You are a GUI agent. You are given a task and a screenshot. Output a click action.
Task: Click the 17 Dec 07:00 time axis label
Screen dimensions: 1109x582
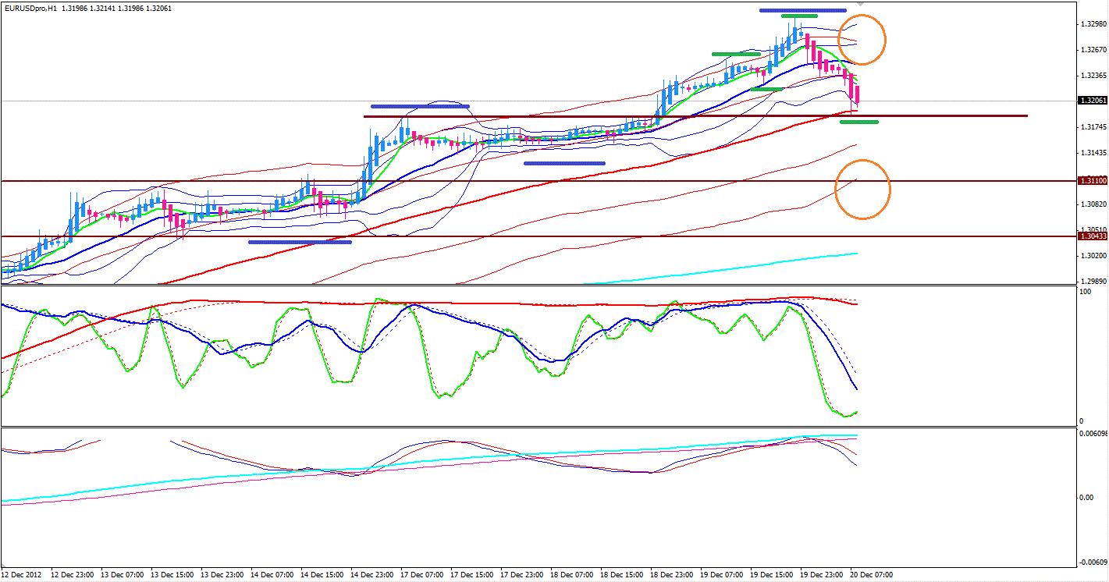[x=424, y=575]
